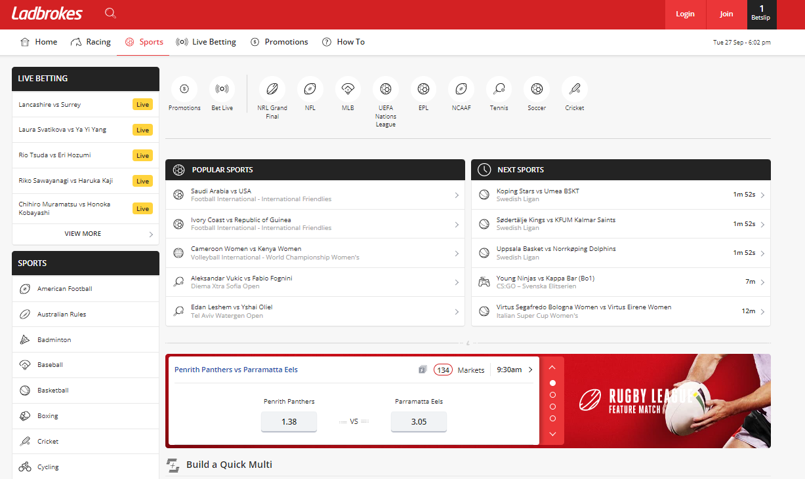
Task: Open Lancashire vs Surrey live match
Action: [85, 105]
